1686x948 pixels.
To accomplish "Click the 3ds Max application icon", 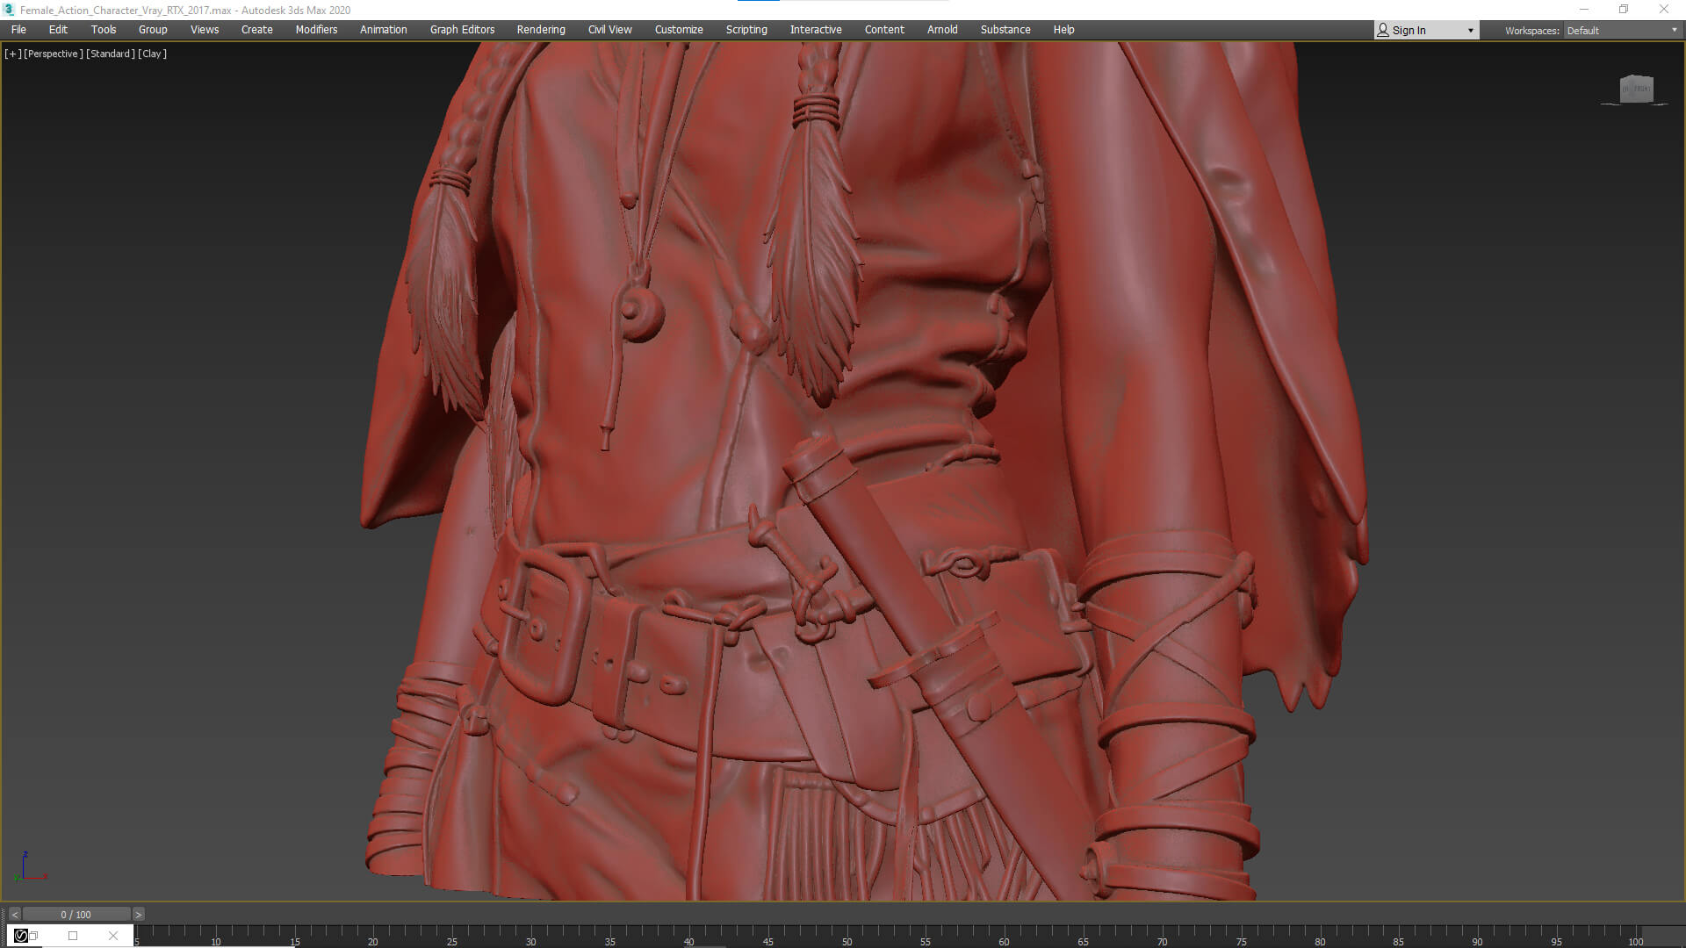I will (x=9, y=10).
